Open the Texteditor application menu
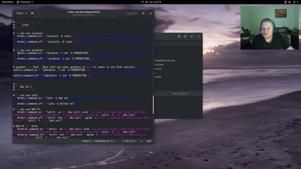 [25, 2]
